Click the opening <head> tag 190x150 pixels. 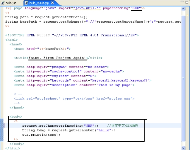(16, 44)
